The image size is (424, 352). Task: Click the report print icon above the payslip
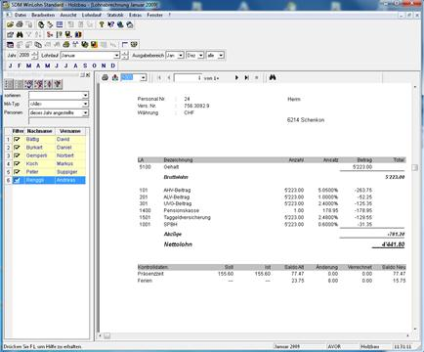click(x=105, y=77)
